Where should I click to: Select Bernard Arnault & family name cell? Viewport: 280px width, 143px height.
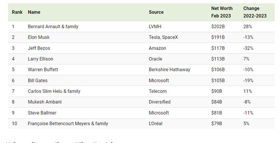click(53, 26)
